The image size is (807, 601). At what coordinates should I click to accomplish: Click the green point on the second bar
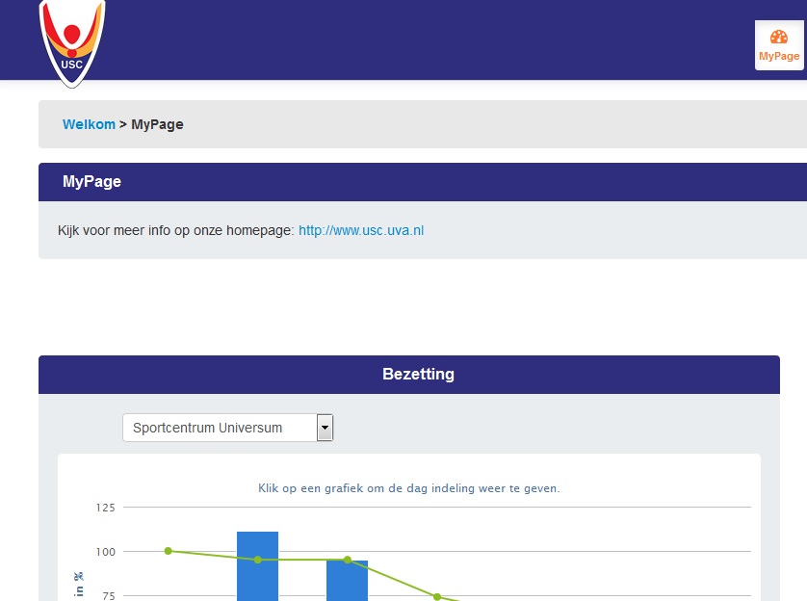347,560
